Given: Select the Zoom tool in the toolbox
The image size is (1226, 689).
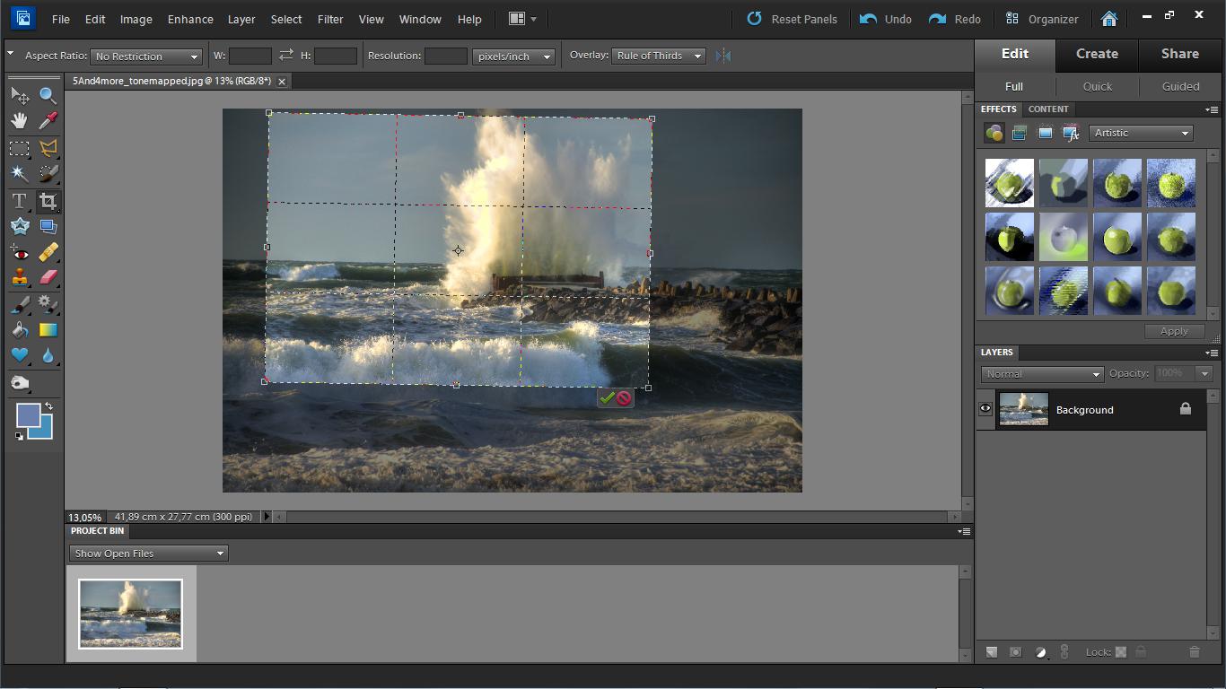Looking at the screenshot, I should [x=48, y=95].
